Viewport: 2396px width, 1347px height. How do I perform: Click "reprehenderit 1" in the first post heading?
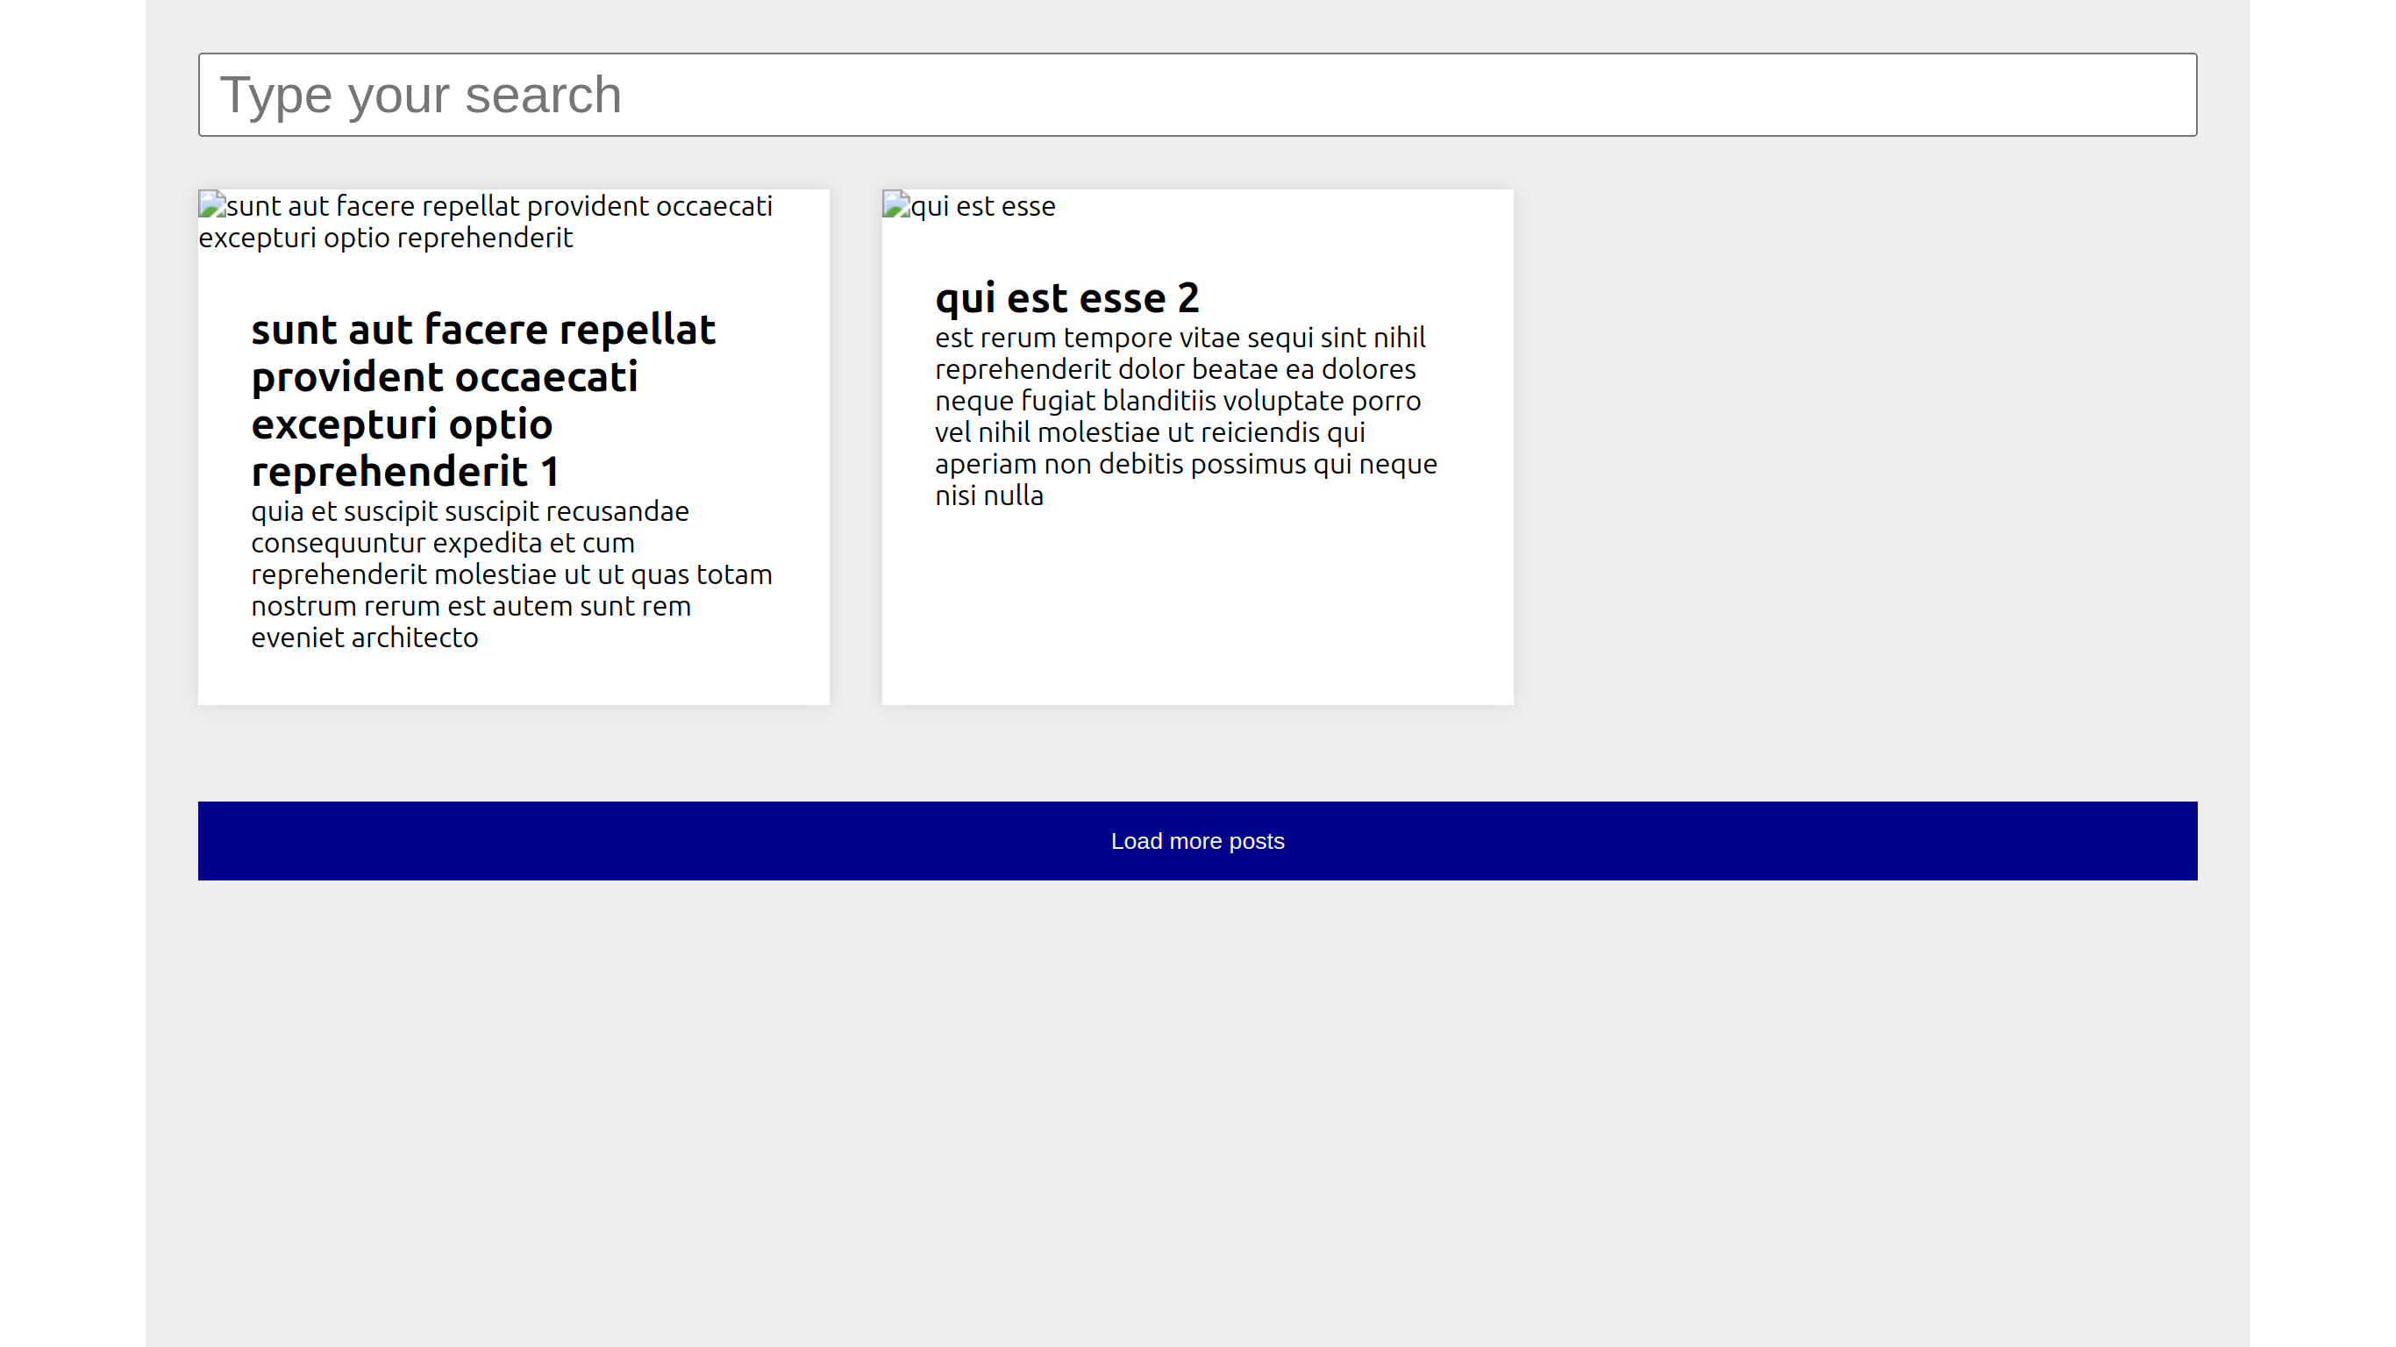(404, 472)
